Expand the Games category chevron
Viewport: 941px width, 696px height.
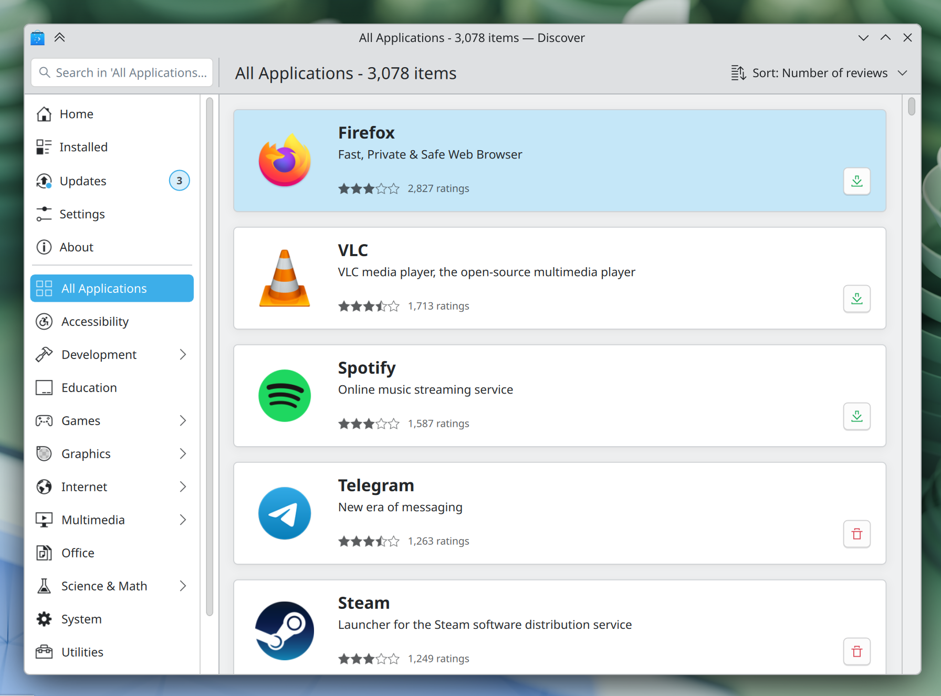[182, 421]
